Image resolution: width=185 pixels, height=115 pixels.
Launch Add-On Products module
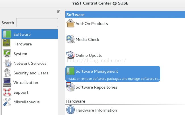coord(92,24)
